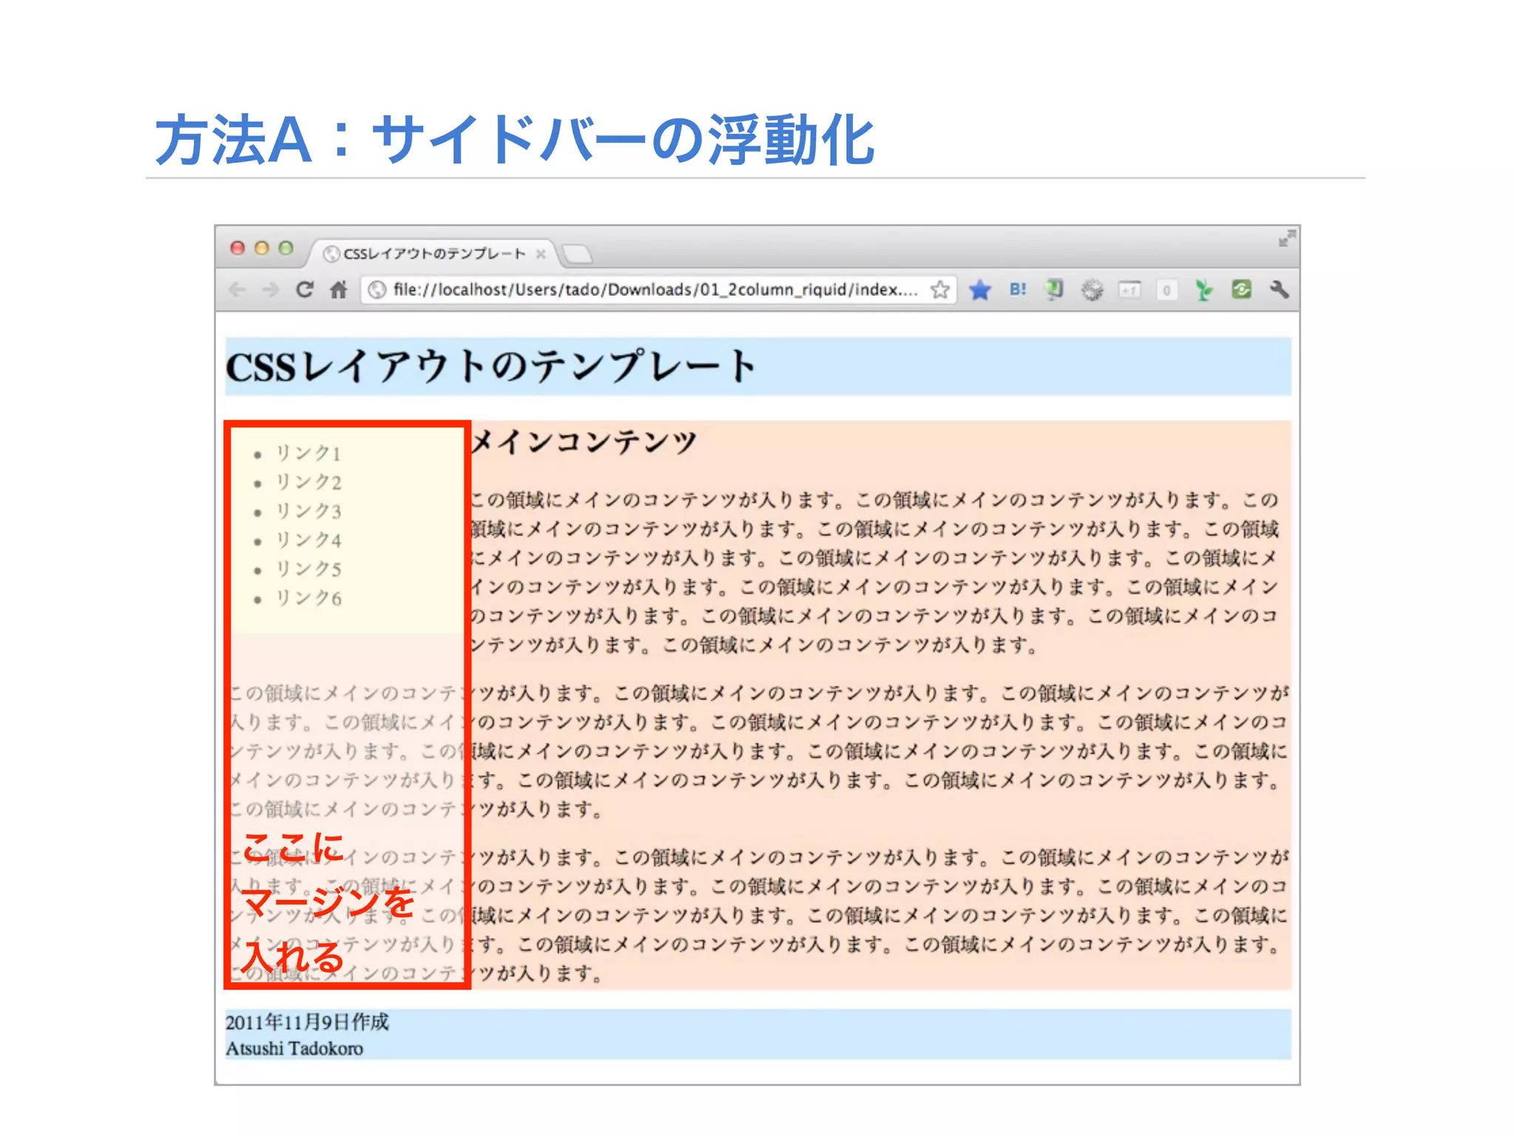Follow the リンク6 sidebar link
Image resolution: width=1515 pixels, height=1136 pixels.
308,598
